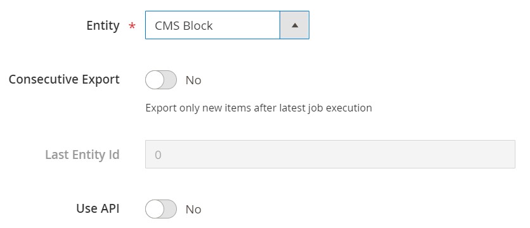Click the Entity dropdown arrow icon

point(295,25)
